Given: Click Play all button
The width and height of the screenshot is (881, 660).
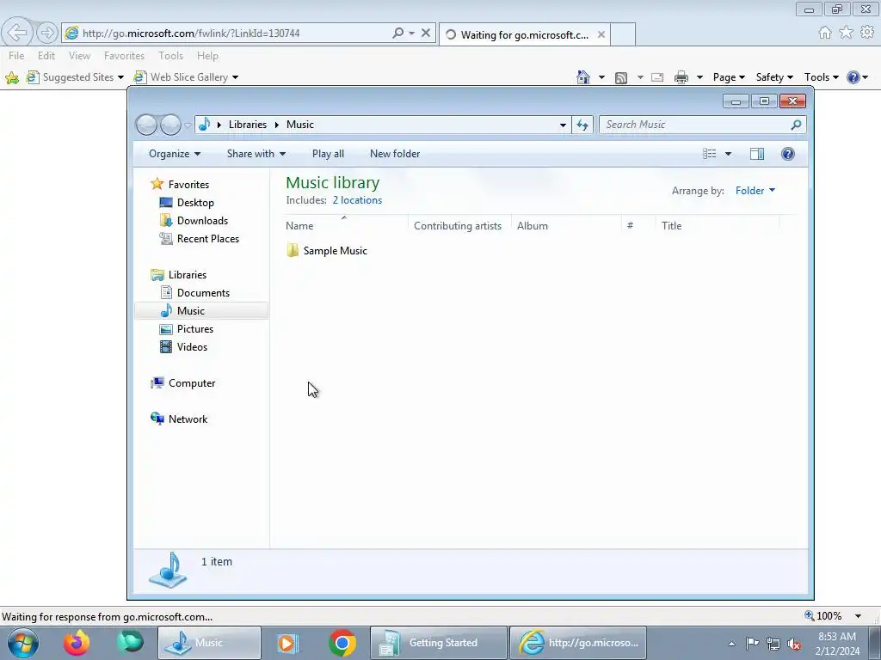Looking at the screenshot, I should [x=328, y=154].
